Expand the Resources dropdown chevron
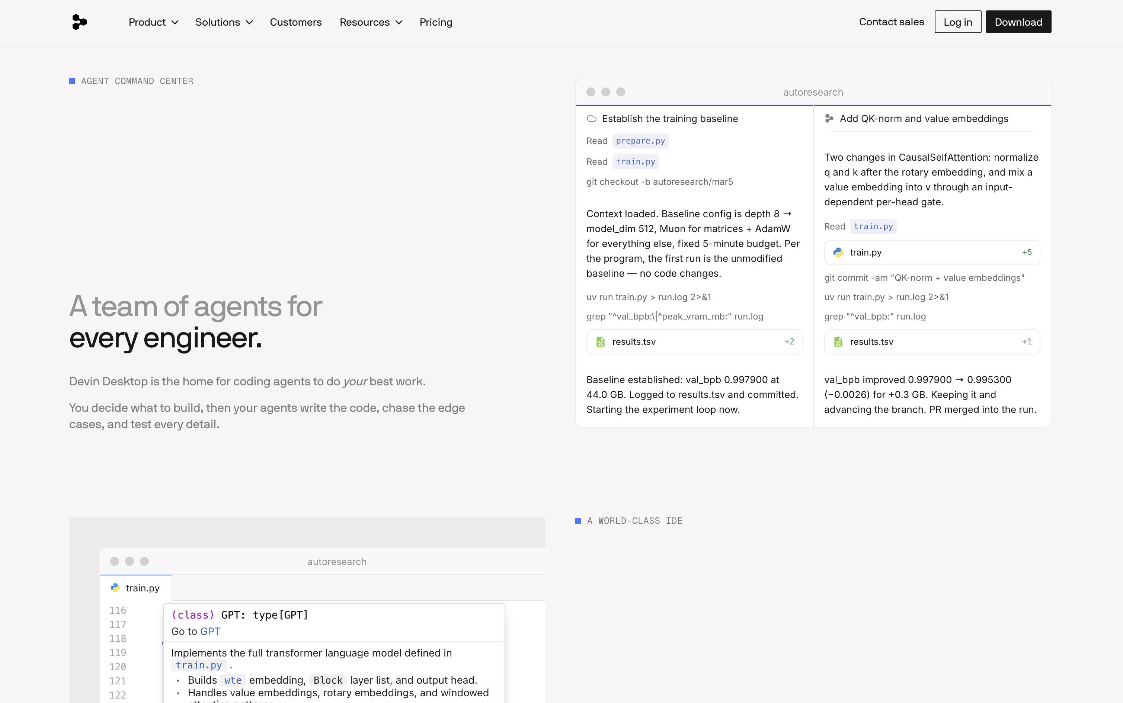Image resolution: width=1123 pixels, height=703 pixels. [x=399, y=22]
